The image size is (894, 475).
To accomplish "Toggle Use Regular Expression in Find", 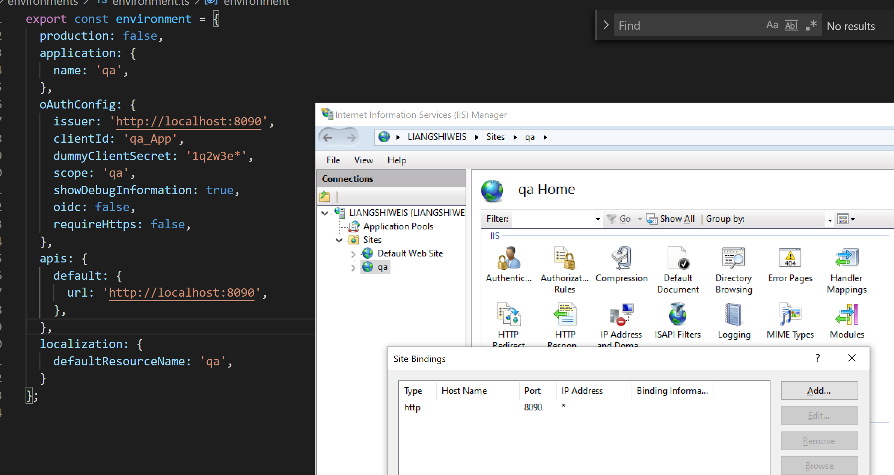I will [811, 26].
